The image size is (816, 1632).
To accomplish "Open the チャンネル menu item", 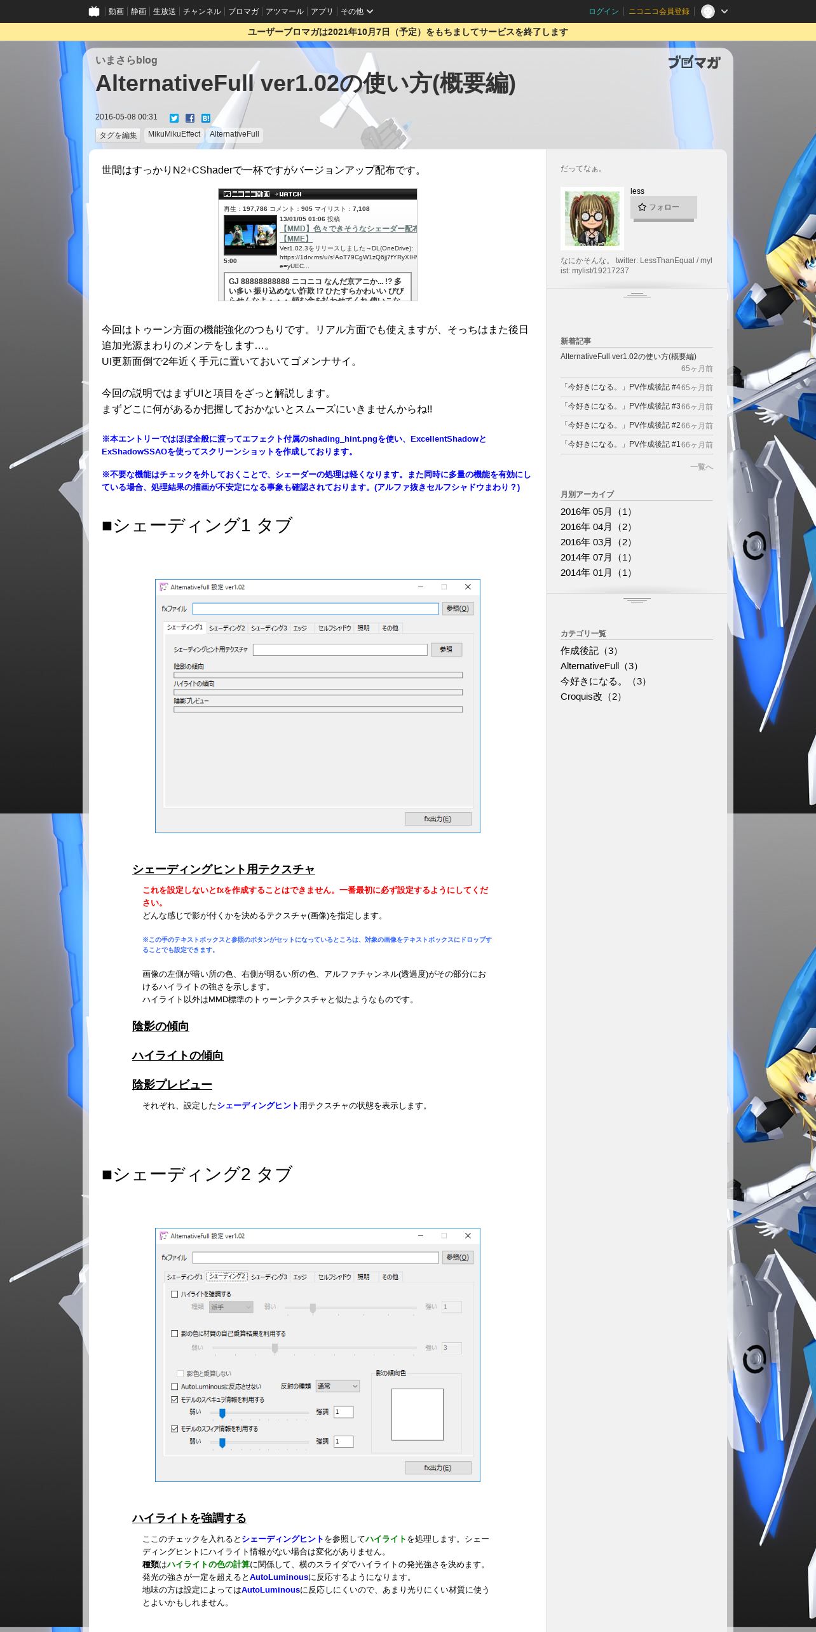I will coord(201,11).
